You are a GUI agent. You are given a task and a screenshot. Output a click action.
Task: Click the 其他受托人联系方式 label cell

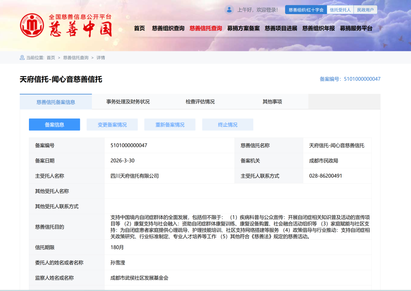[x=67, y=206]
